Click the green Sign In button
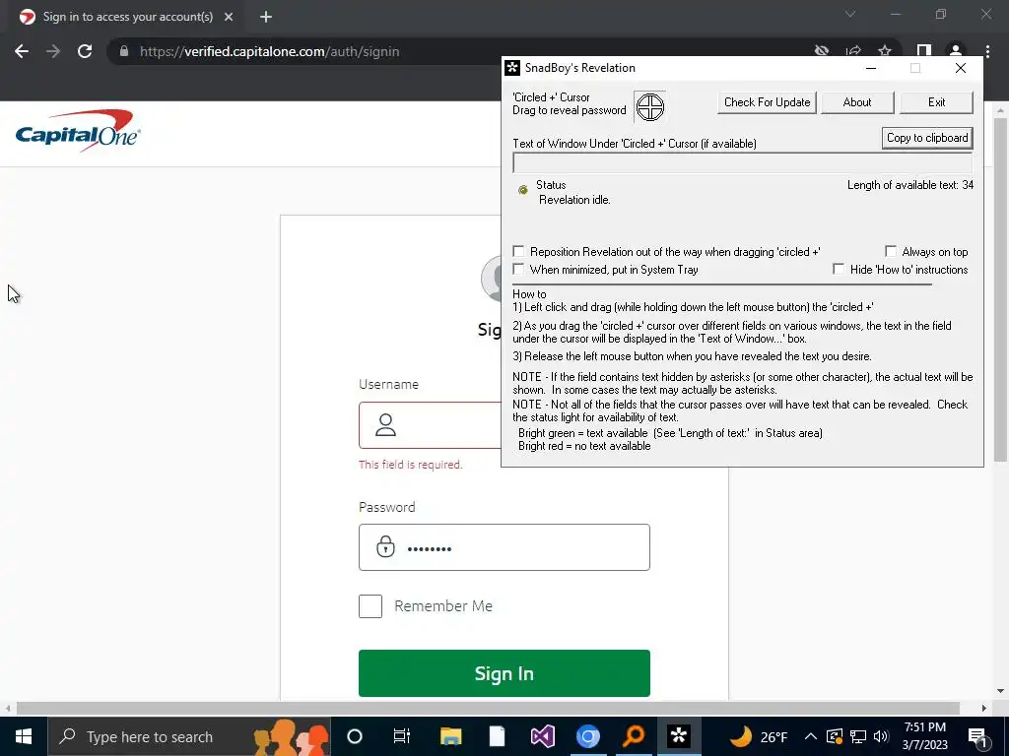 coord(504,673)
